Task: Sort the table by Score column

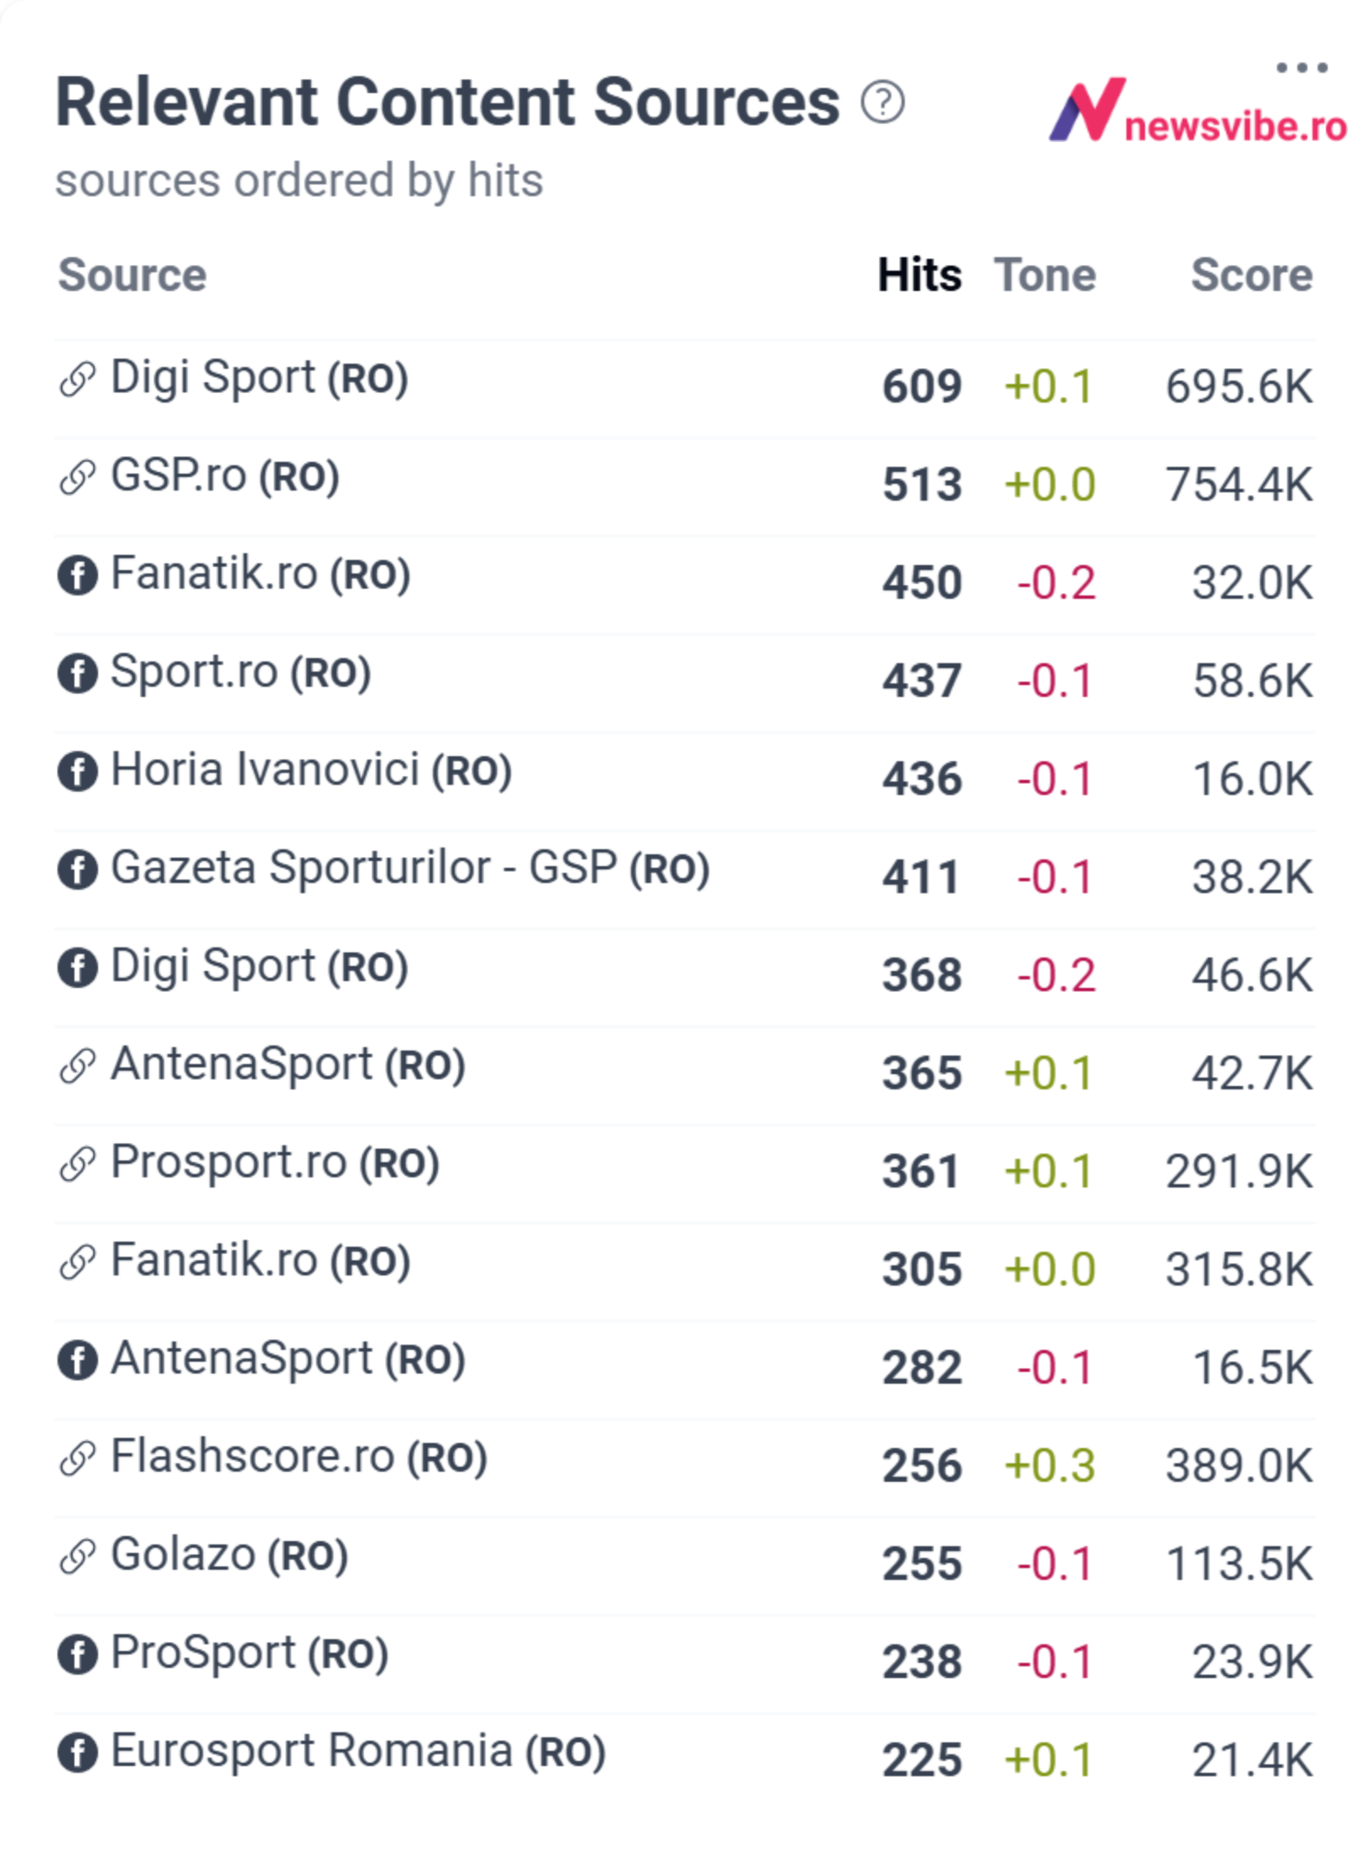Action: coord(1252,275)
